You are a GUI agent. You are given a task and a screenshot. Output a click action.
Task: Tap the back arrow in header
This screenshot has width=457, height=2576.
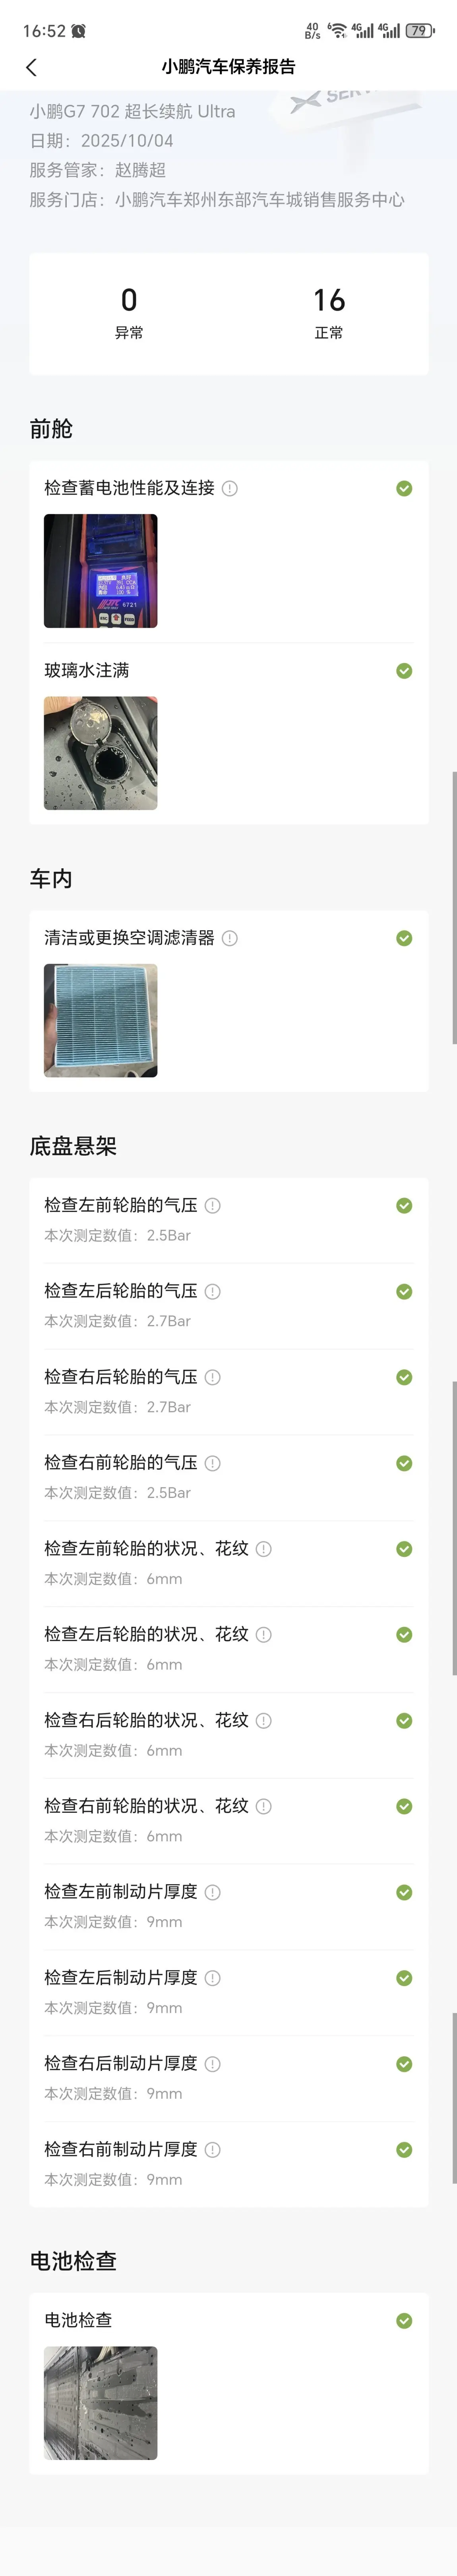pos(31,67)
